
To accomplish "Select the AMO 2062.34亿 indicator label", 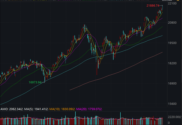I will pyautogui.click(x=12, y=109).
